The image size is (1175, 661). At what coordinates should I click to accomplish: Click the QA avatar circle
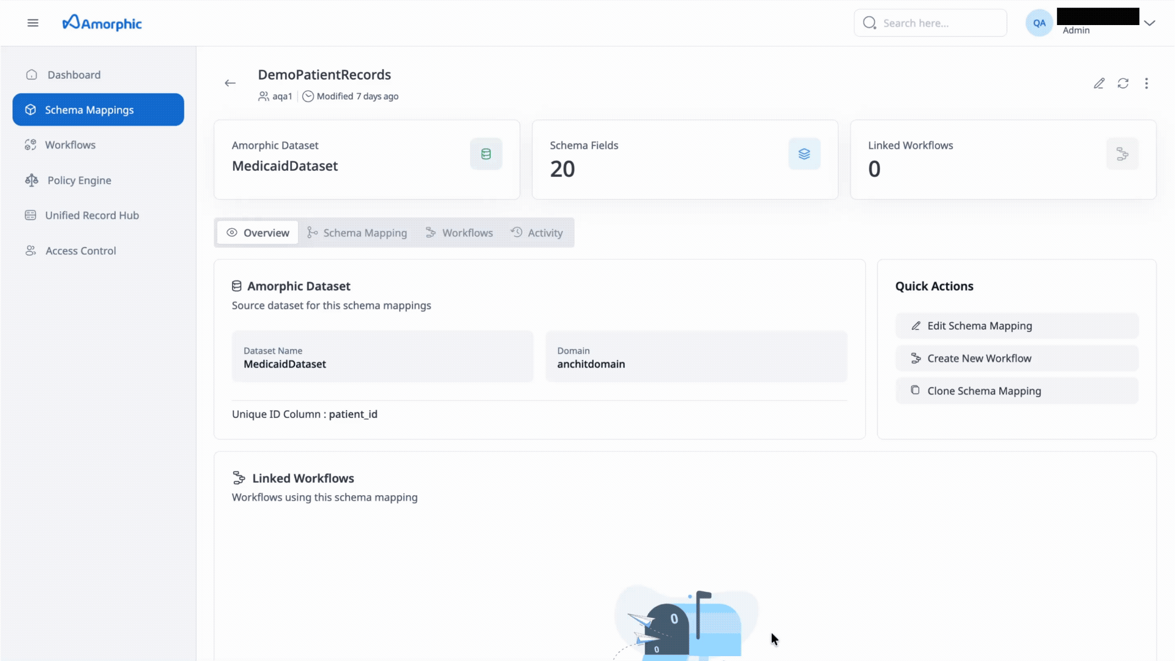1039,22
